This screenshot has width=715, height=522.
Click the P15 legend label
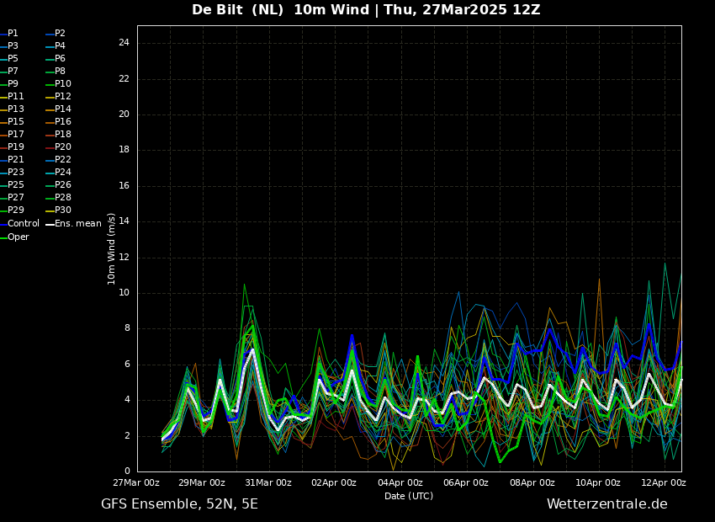click(x=16, y=122)
